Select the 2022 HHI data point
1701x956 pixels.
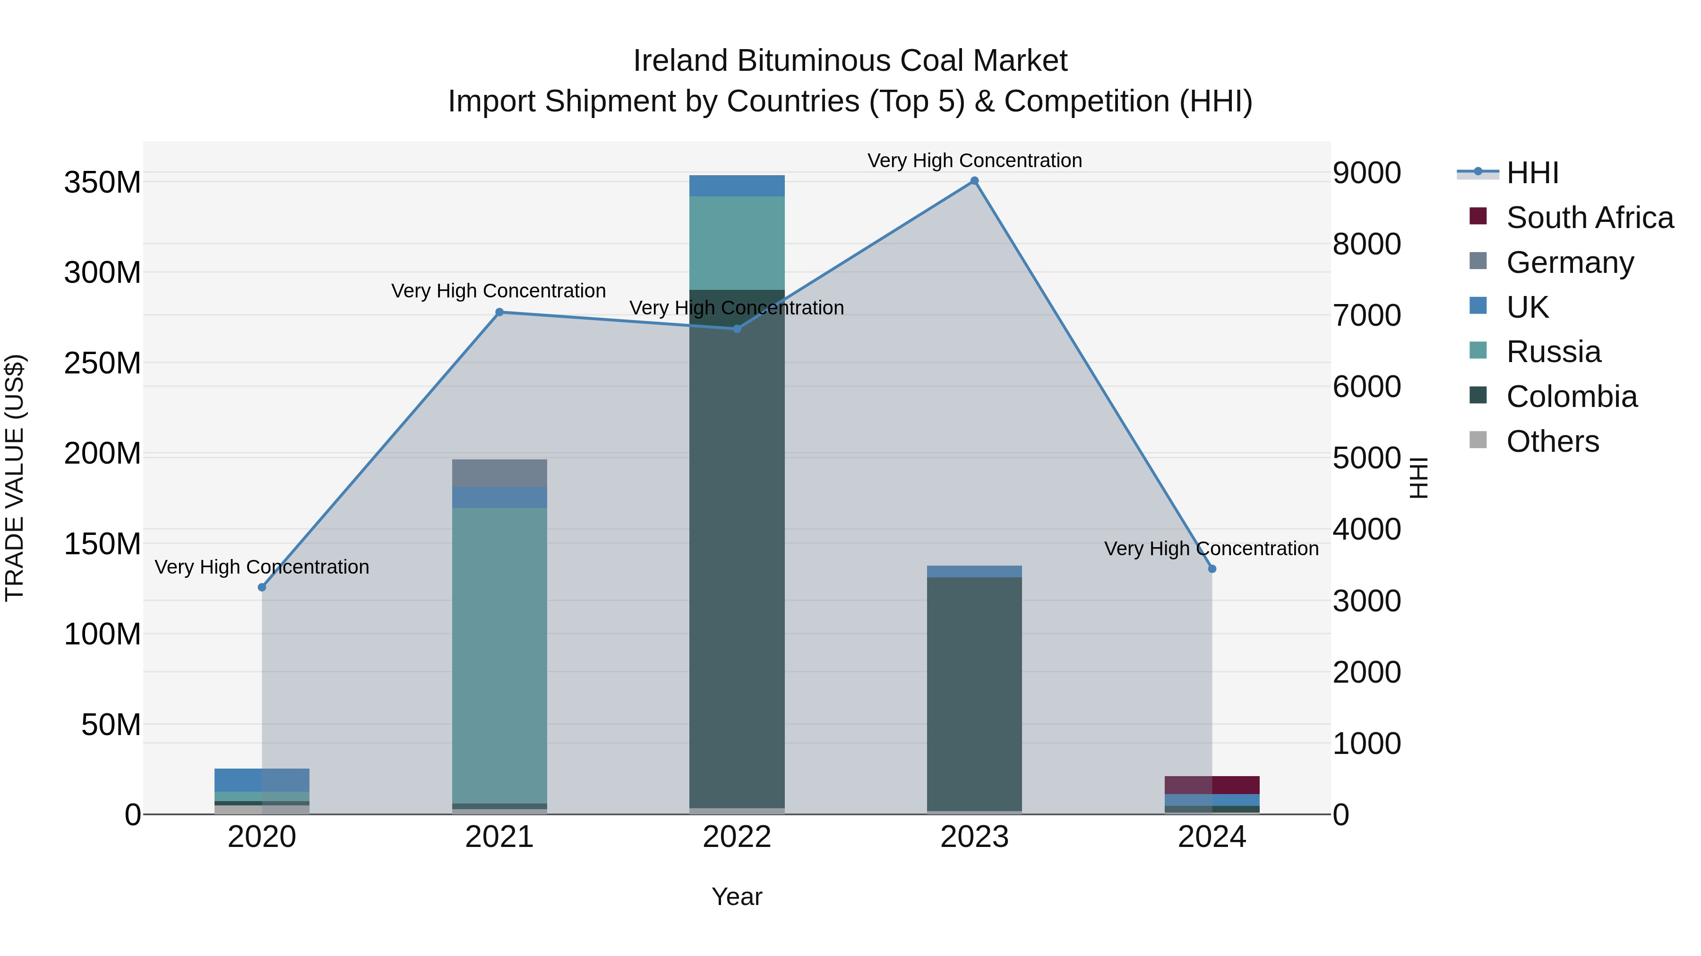737,329
